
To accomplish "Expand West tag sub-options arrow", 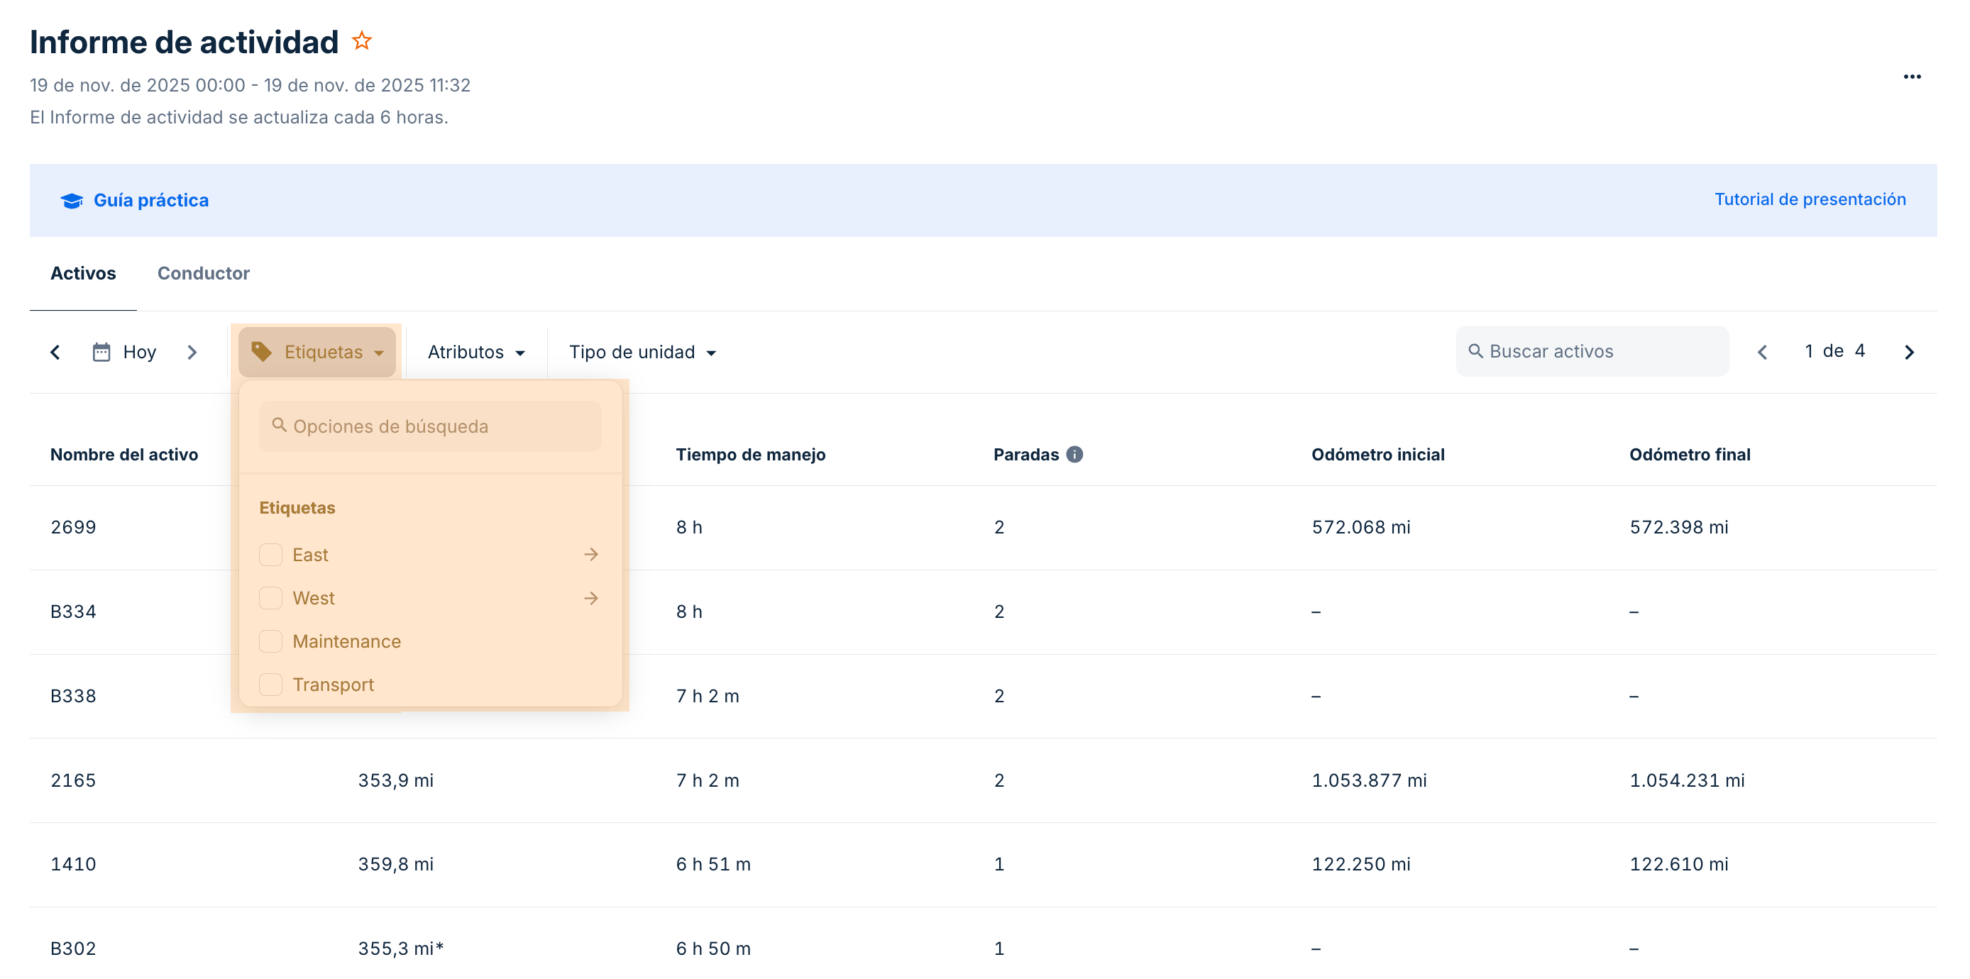I will coord(590,599).
